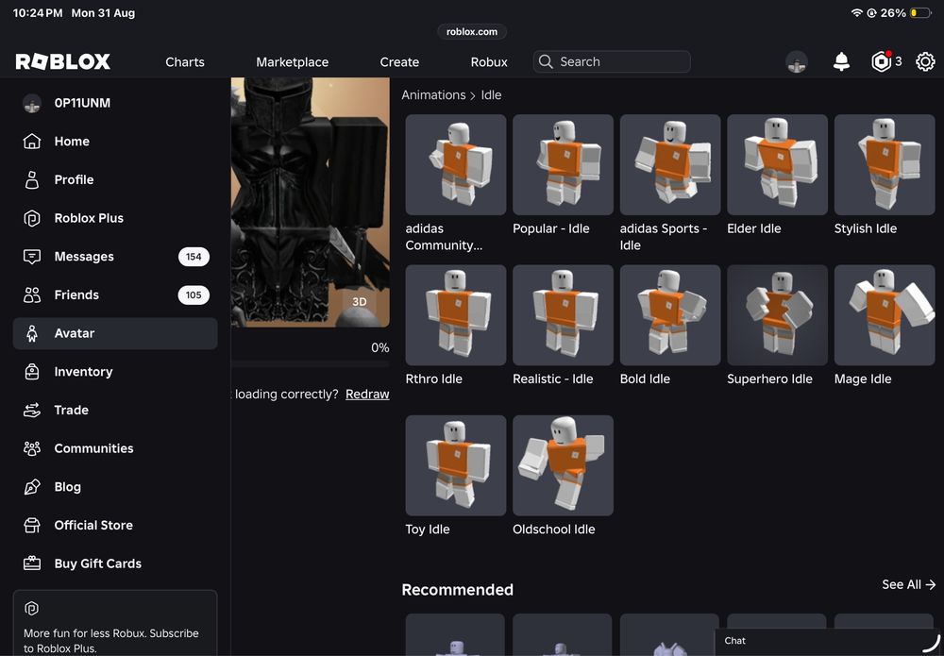
Task: Open the notifications bell
Action: 841,61
